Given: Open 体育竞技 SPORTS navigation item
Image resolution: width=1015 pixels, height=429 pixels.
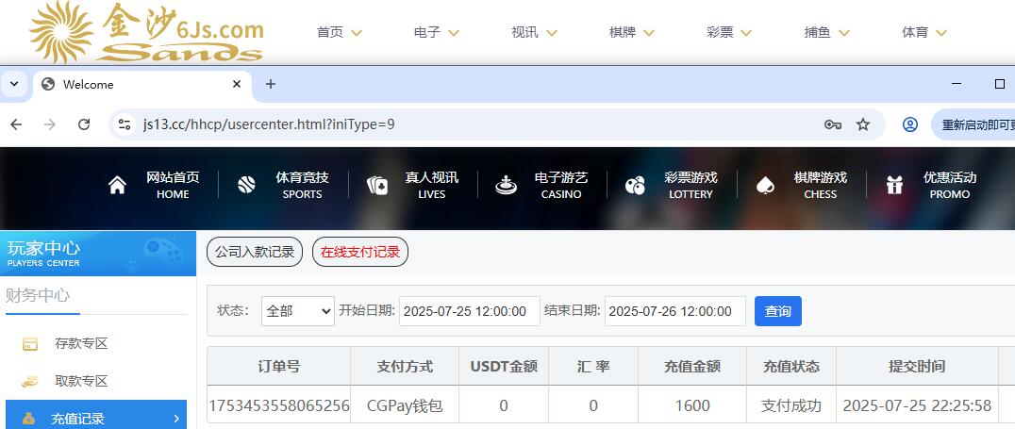Looking at the screenshot, I should pyautogui.click(x=284, y=185).
